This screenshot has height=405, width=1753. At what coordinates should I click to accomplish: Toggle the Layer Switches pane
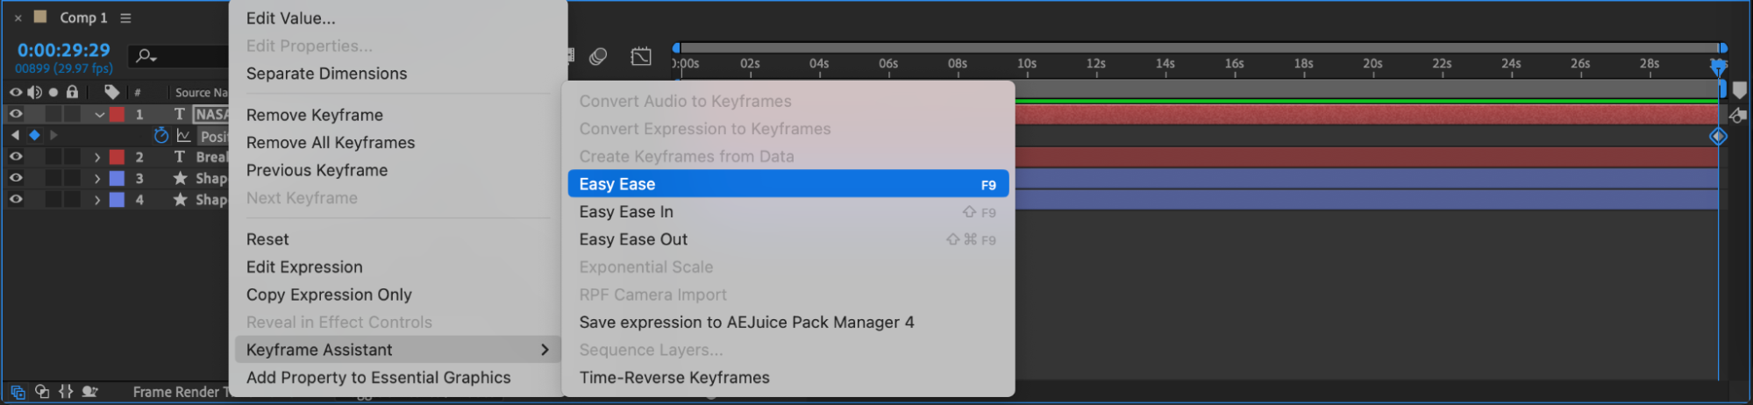tap(18, 392)
